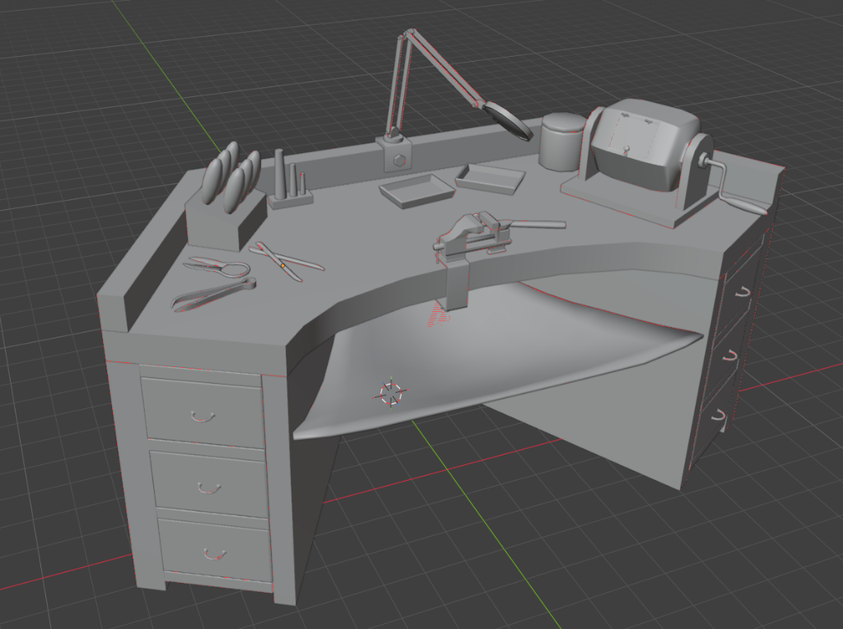Select the top right-side drawer handle
843x629 pixels.
click(x=743, y=293)
